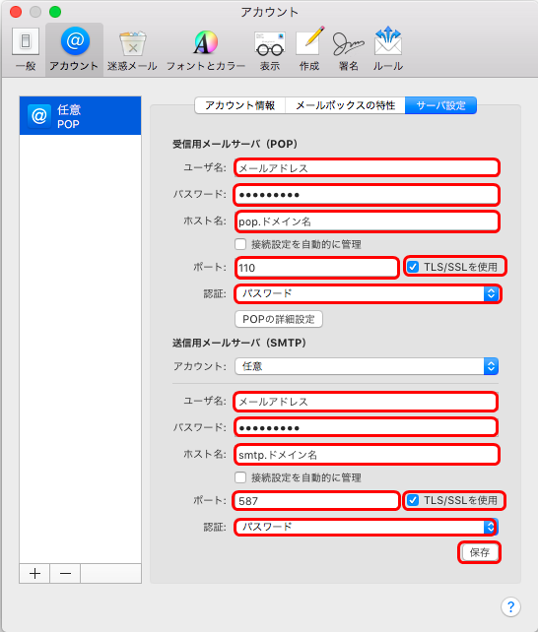Screen dimensions: 538x632
Task: Click SMTP パスワード field
Action: point(366,427)
